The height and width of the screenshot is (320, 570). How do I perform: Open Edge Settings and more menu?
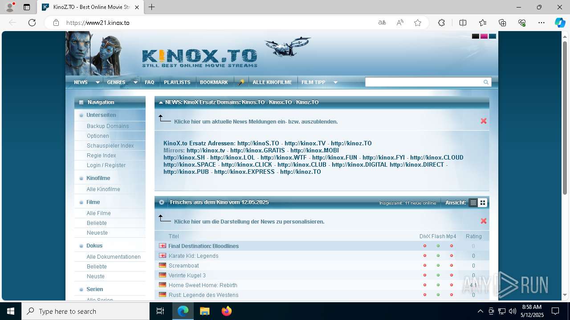pyautogui.click(x=541, y=23)
